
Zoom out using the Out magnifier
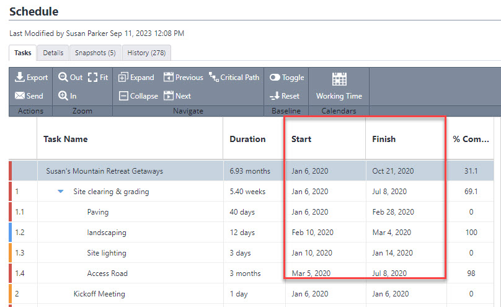point(63,78)
